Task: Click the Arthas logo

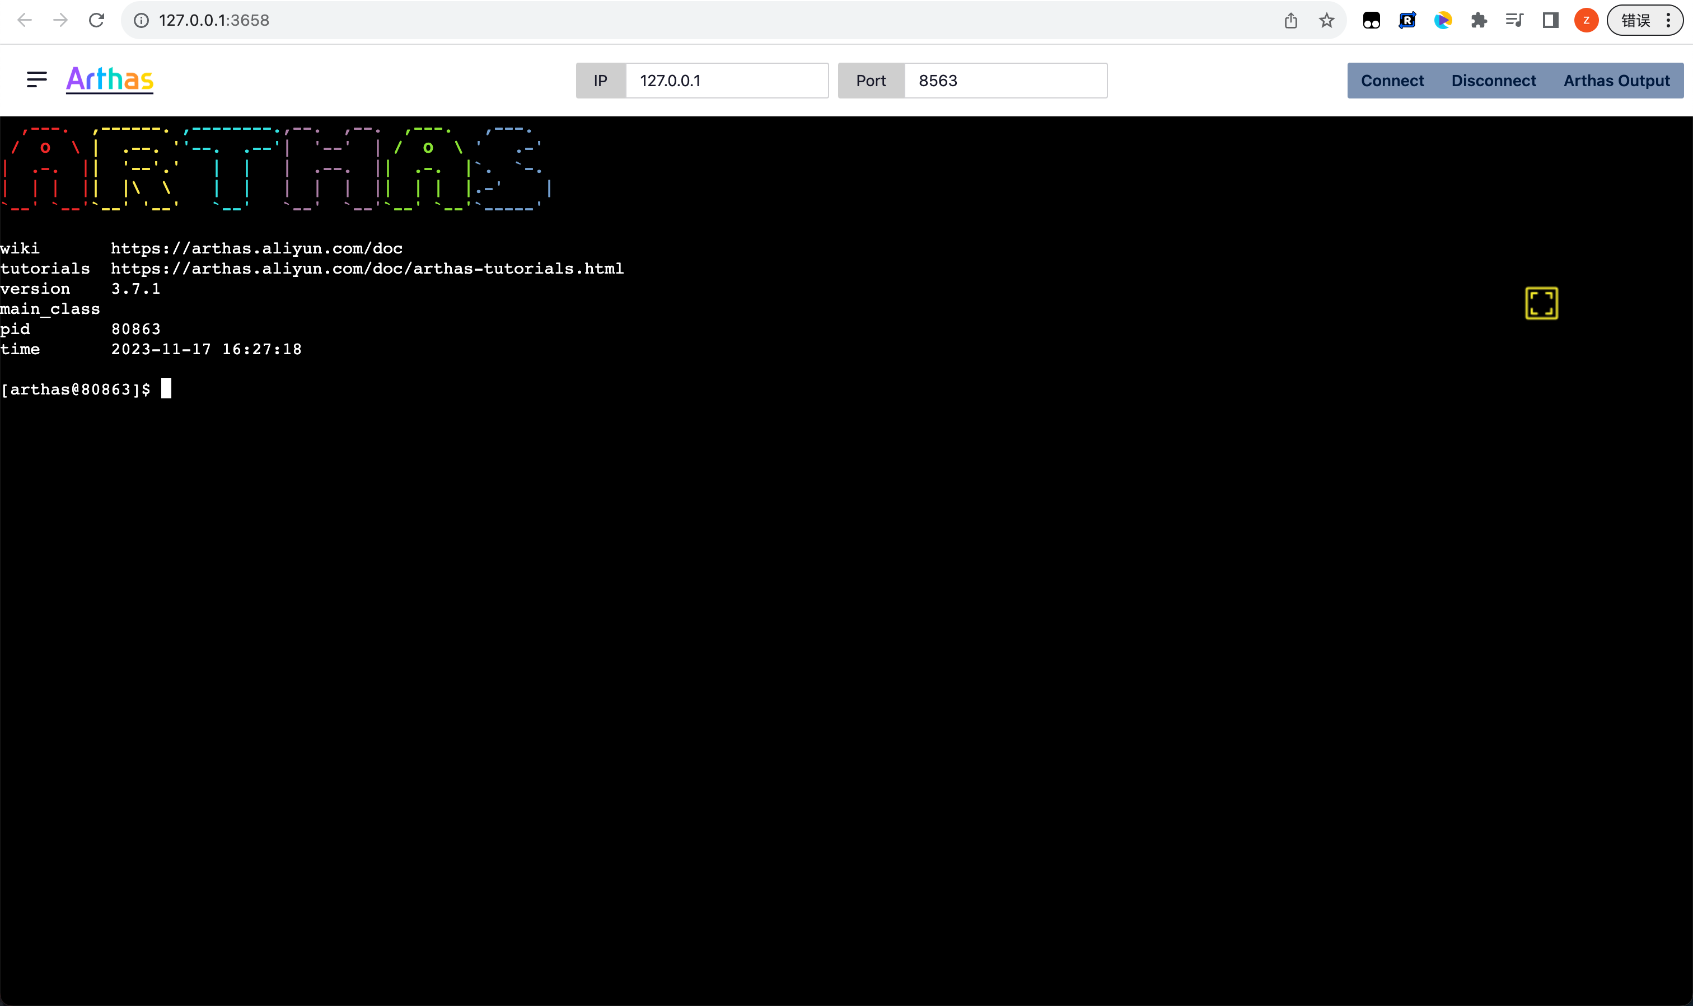Action: coord(110,79)
